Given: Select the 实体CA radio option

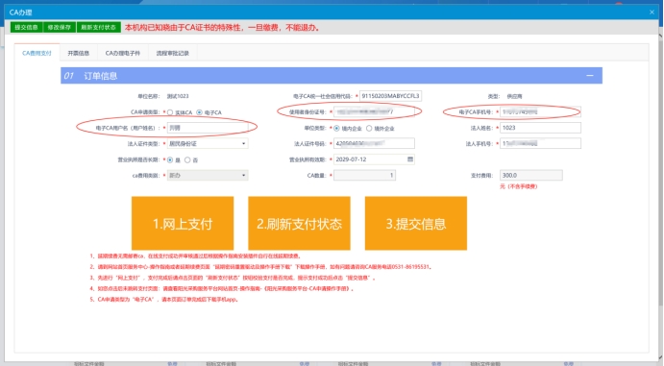Looking at the screenshot, I should point(170,112).
